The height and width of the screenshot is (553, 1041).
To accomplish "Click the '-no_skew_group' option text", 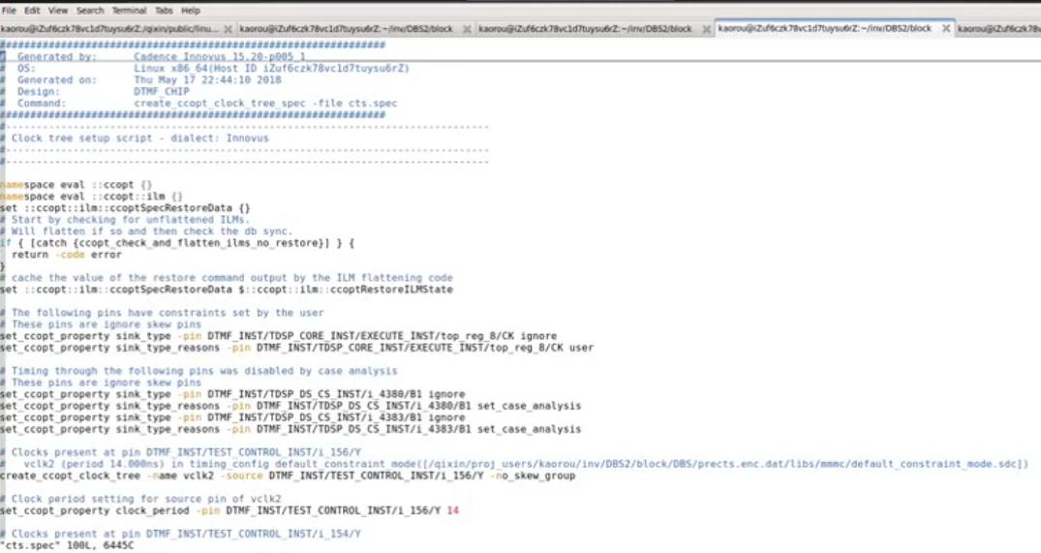I will [x=534, y=476].
